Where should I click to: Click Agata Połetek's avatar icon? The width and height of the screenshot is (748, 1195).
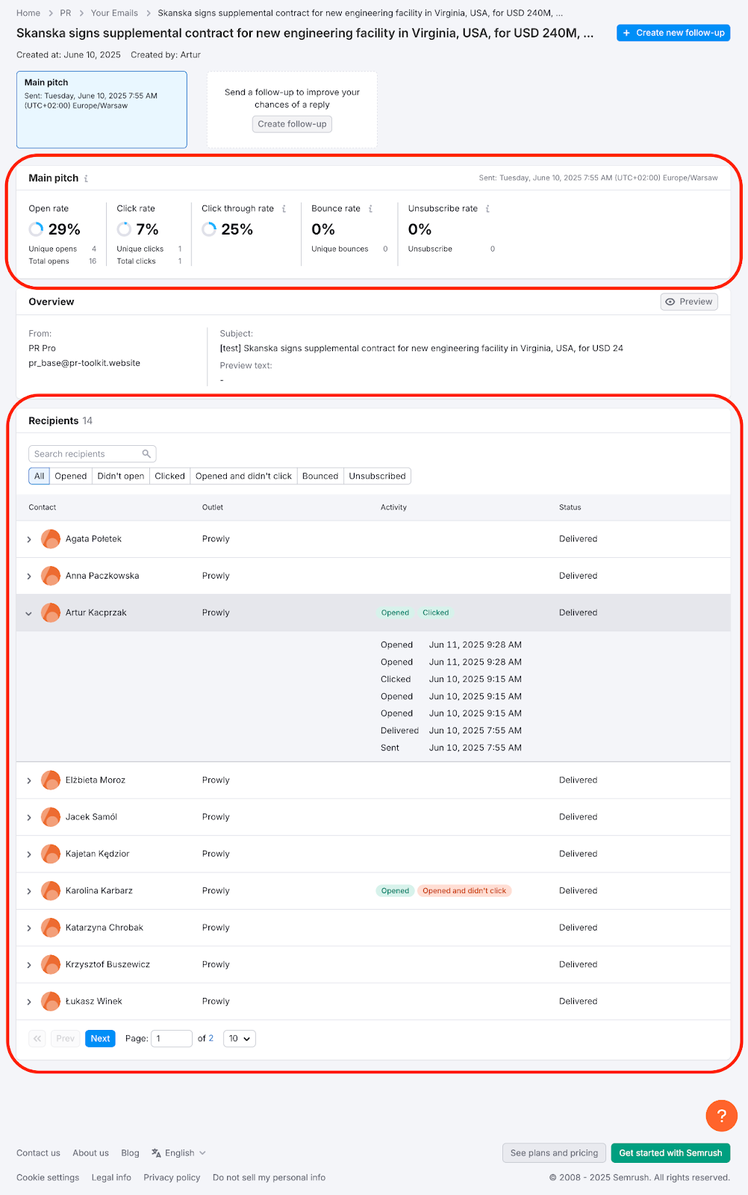pos(51,539)
